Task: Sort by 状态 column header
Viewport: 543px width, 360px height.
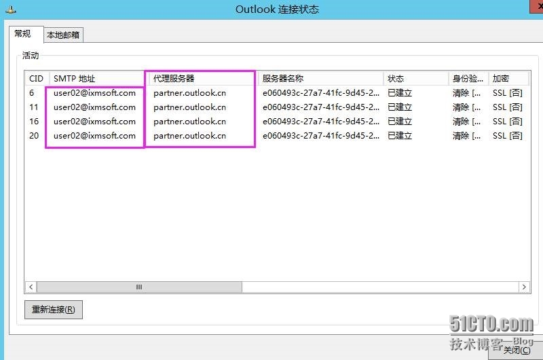Action: [416, 79]
